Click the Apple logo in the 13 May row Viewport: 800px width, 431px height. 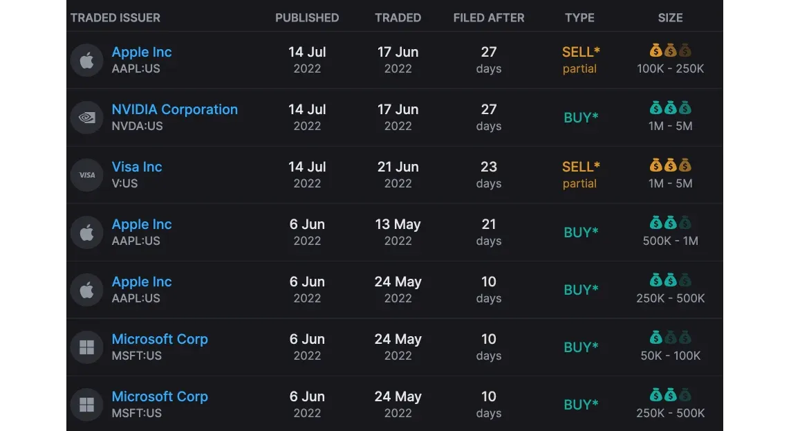tap(86, 232)
